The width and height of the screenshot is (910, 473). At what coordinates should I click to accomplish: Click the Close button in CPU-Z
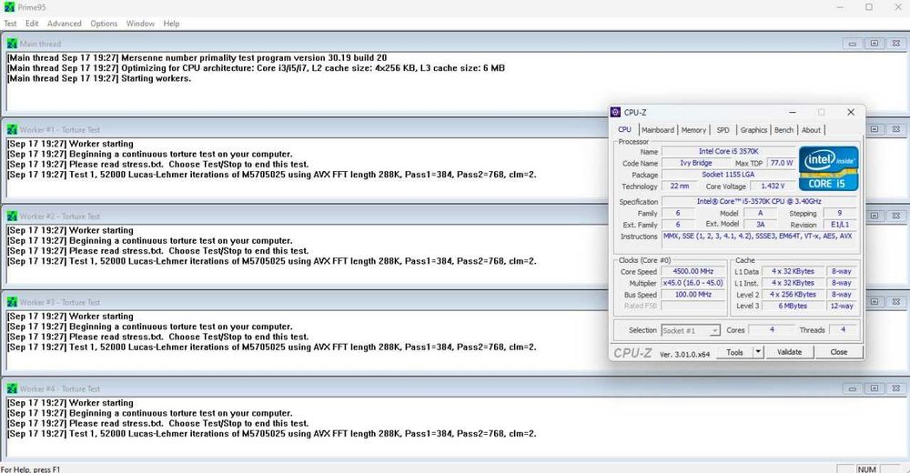pos(839,352)
